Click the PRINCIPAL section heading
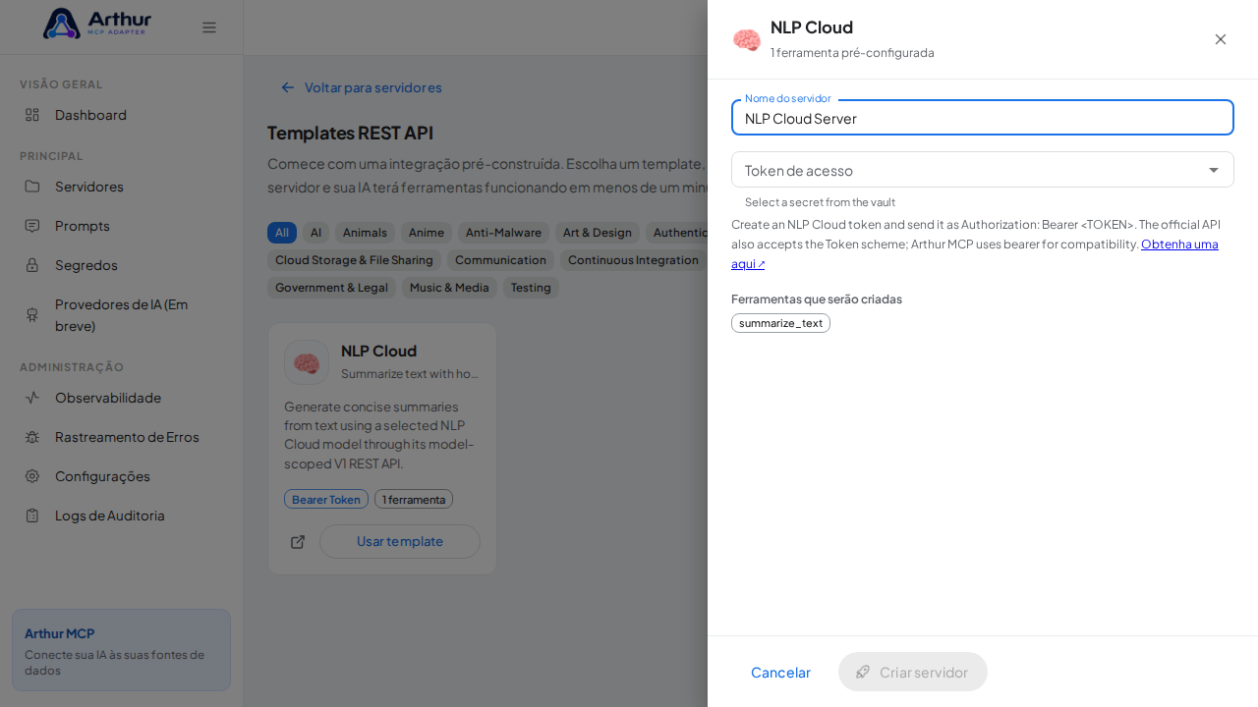 point(51,156)
